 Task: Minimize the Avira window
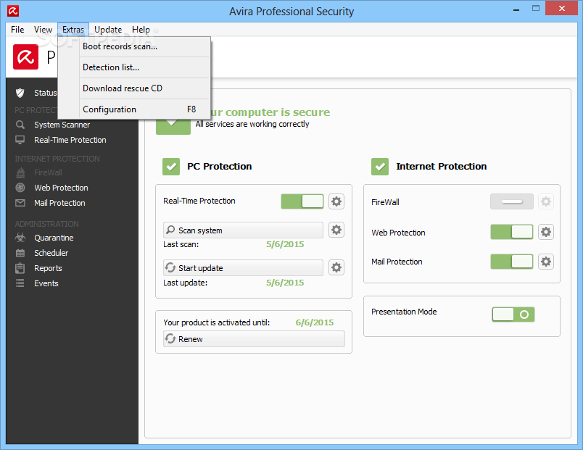click(x=516, y=9)
